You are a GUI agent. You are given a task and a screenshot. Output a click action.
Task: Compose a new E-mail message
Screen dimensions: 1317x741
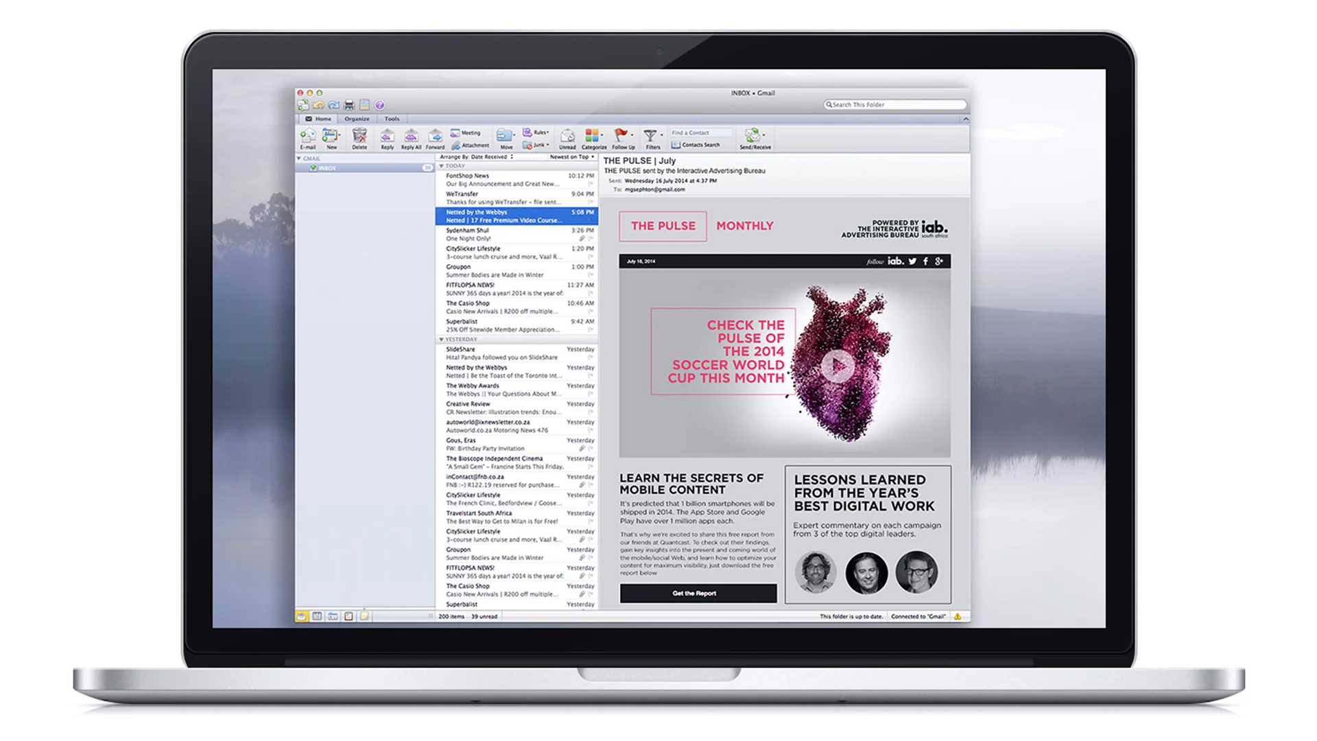[x=309, y=138]
